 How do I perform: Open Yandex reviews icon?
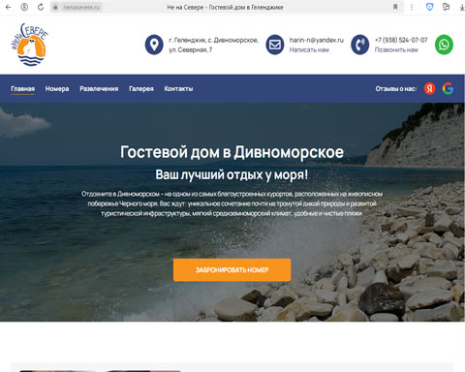pos(429,88)
